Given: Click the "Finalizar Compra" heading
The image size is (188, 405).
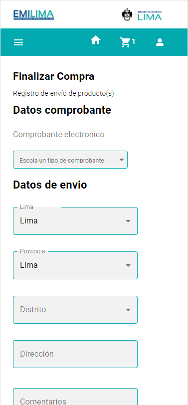Looking at the screenshot, I should pos(54,76).
